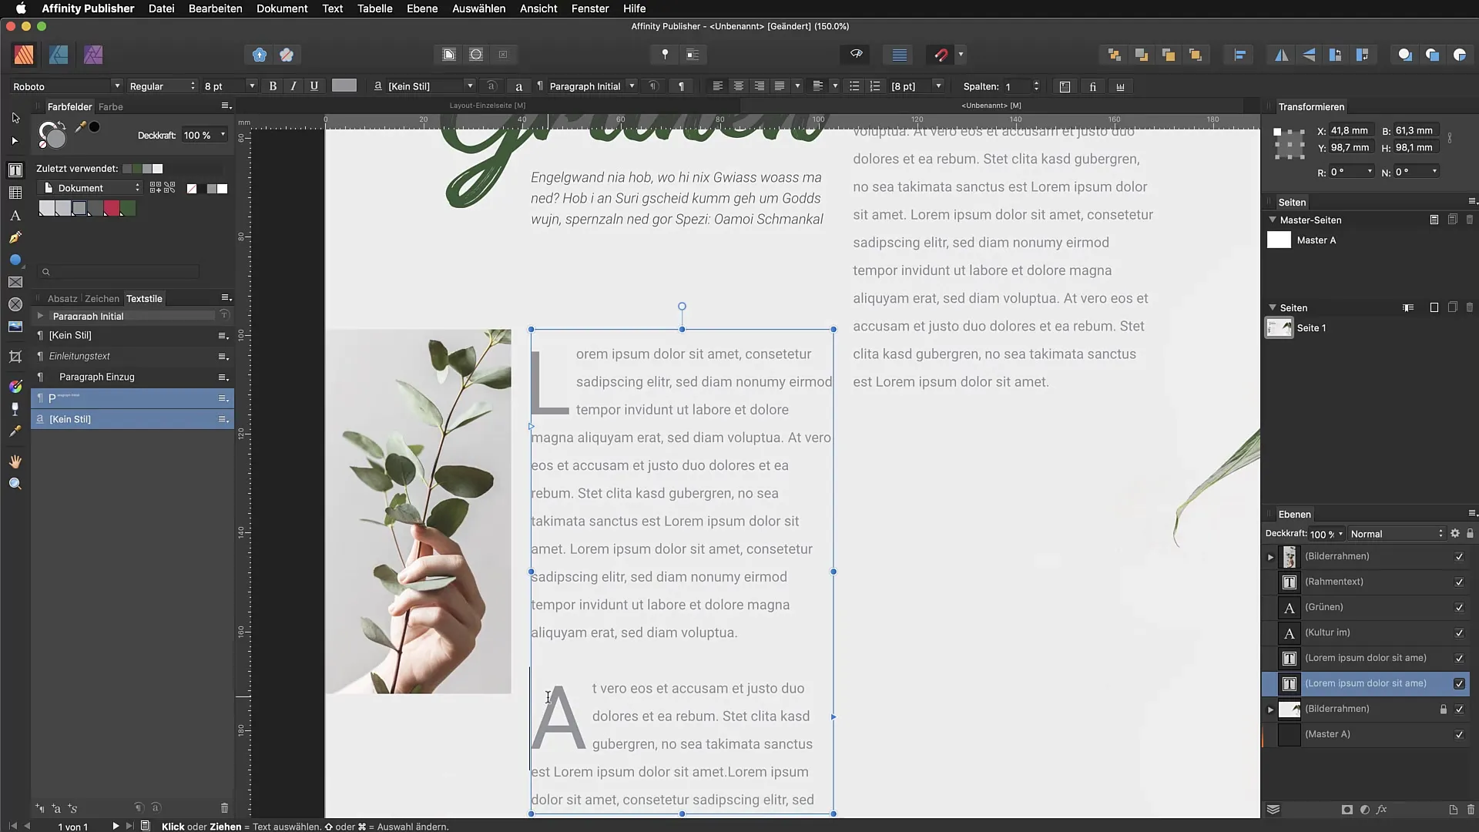Pick the red document swatch
The width and height of the screenshot is (1479, 832).
pyautogui.click(x=112, y=208)
